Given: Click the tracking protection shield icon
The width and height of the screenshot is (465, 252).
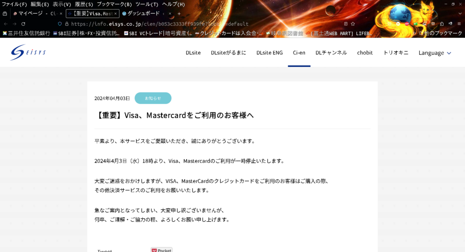Looking at the screenshot, I should (x=59, y=24).
